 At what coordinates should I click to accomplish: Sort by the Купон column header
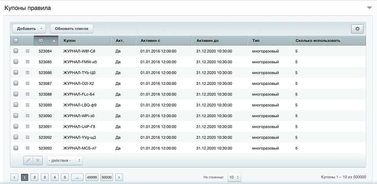coord(70,40)
